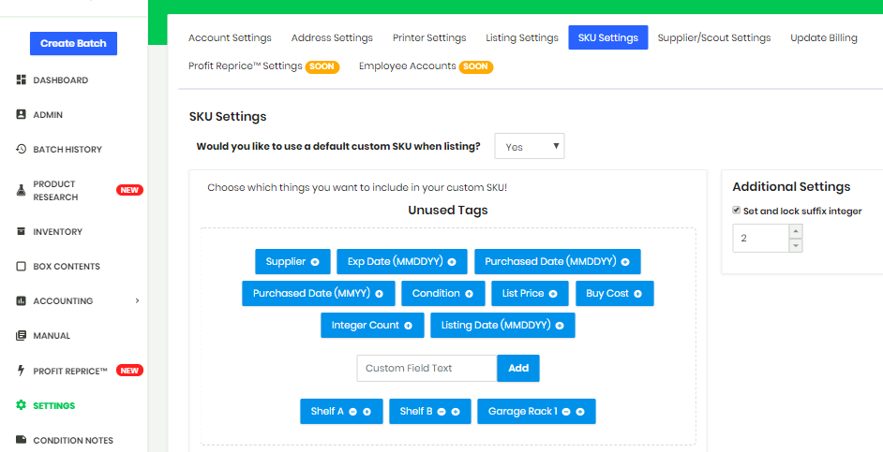The width and height of the screenshot is (883, 452).
Task: Focus the Custom Field Text input
Action: [427, 368]
